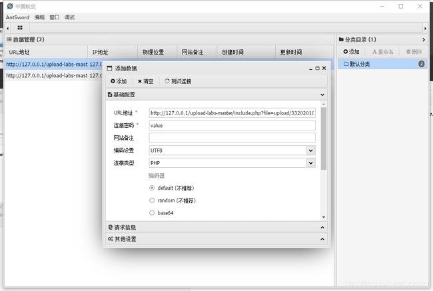Select the default encoder radio button
433x291 pixels.
[152, 188]
